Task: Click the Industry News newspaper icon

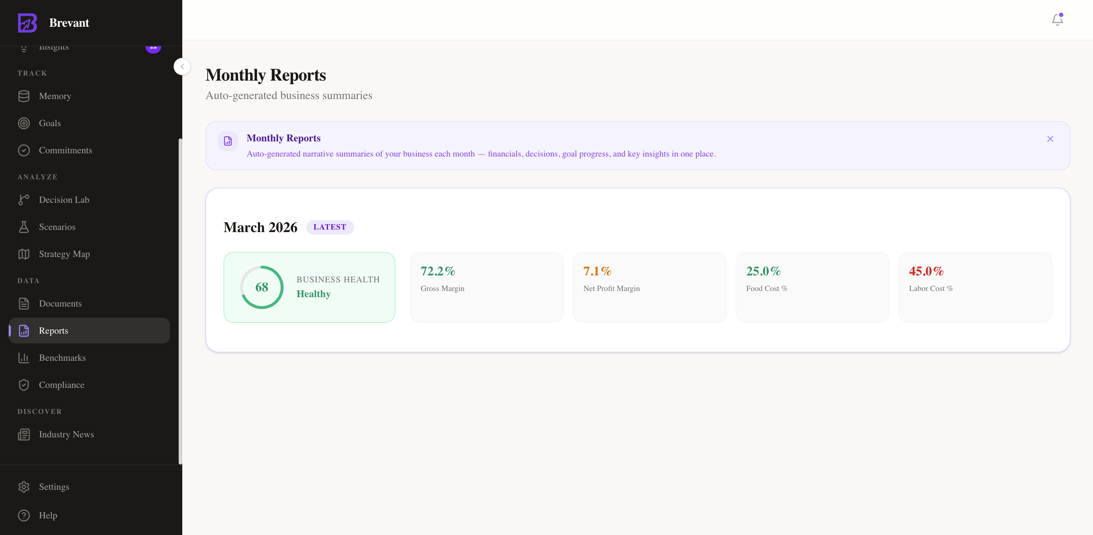Action: point(24,435)
